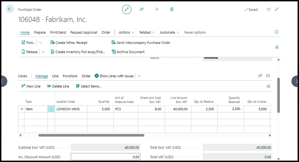
Task: Expand more Lines options chevron
Action: point(139,76)
